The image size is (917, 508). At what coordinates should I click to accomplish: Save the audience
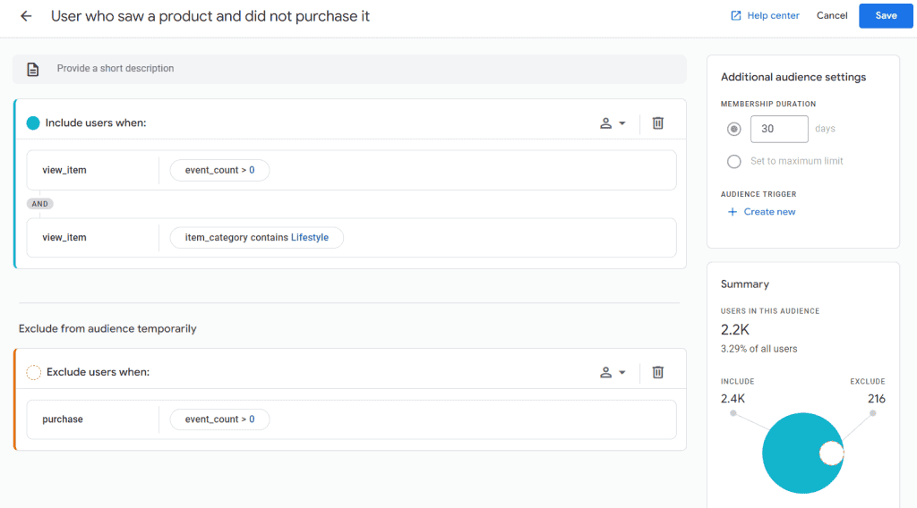coord(886,16)
